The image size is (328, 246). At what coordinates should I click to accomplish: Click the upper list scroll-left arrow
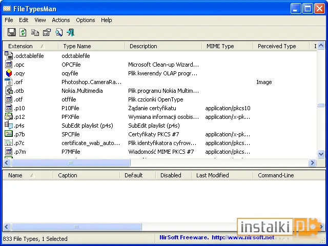click(7, 162)
